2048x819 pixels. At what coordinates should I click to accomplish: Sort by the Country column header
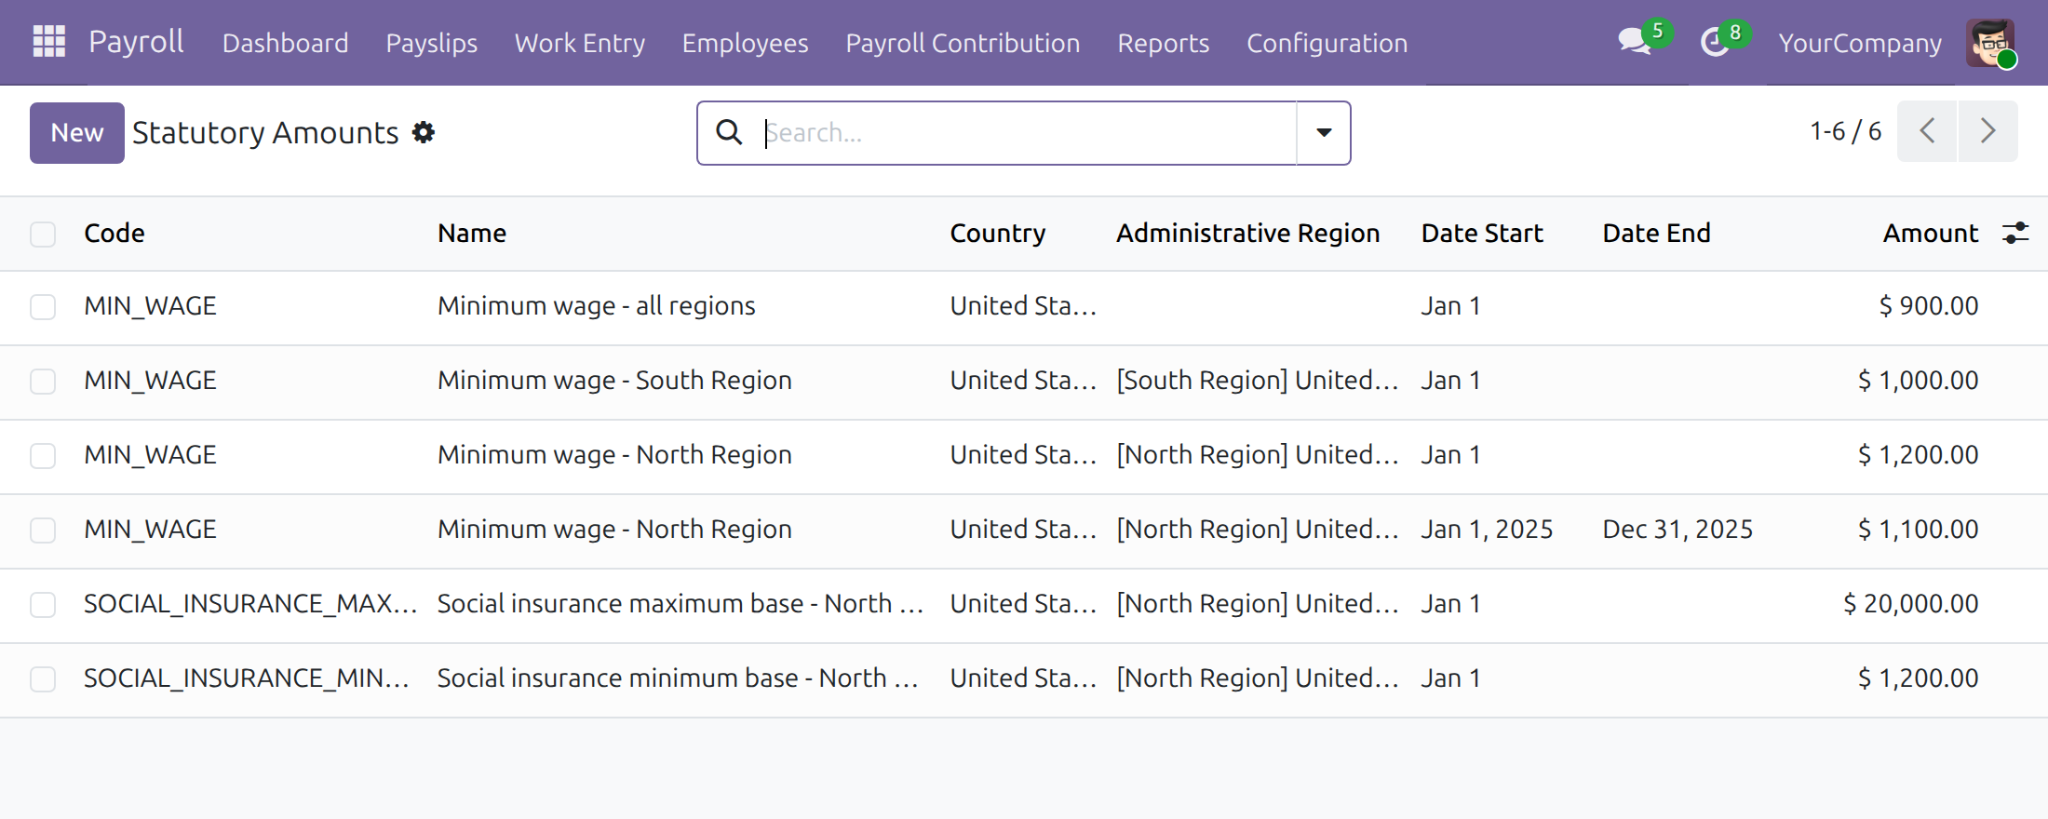(x=997, y=233)
